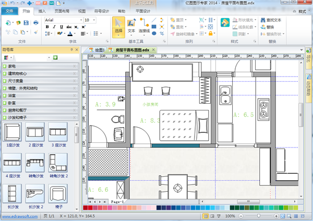Click the style theme icon in 样式 group
Viewport: 313px width, 221px height.
click(x=225, y=23)
